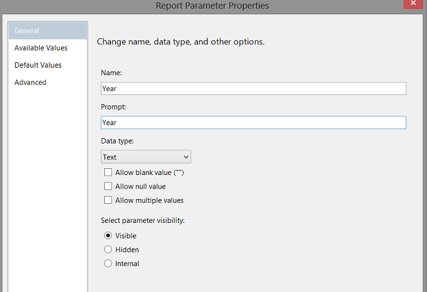Set visibility to Internal

[108, 263]
